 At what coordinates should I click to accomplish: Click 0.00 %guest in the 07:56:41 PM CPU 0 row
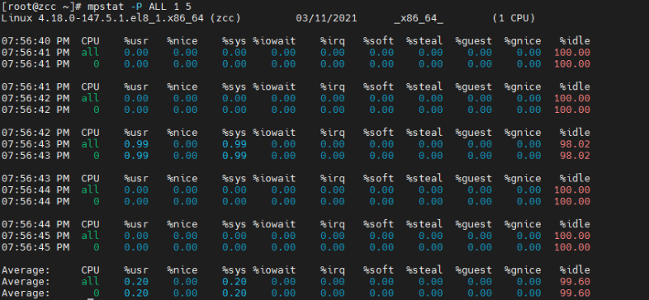point(480,64)
